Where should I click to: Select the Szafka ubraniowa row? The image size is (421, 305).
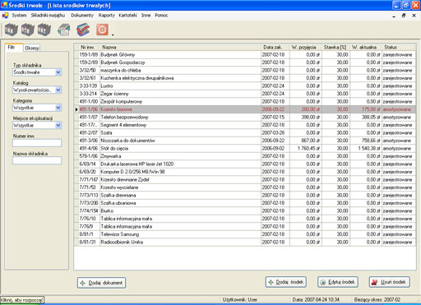pos(245,203)
